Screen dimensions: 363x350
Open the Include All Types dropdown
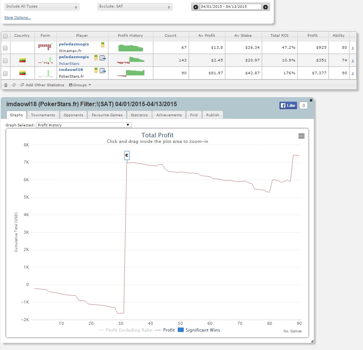(x=42, y=7)
